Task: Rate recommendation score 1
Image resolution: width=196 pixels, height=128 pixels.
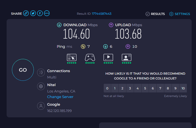Action: coord(115,88)
